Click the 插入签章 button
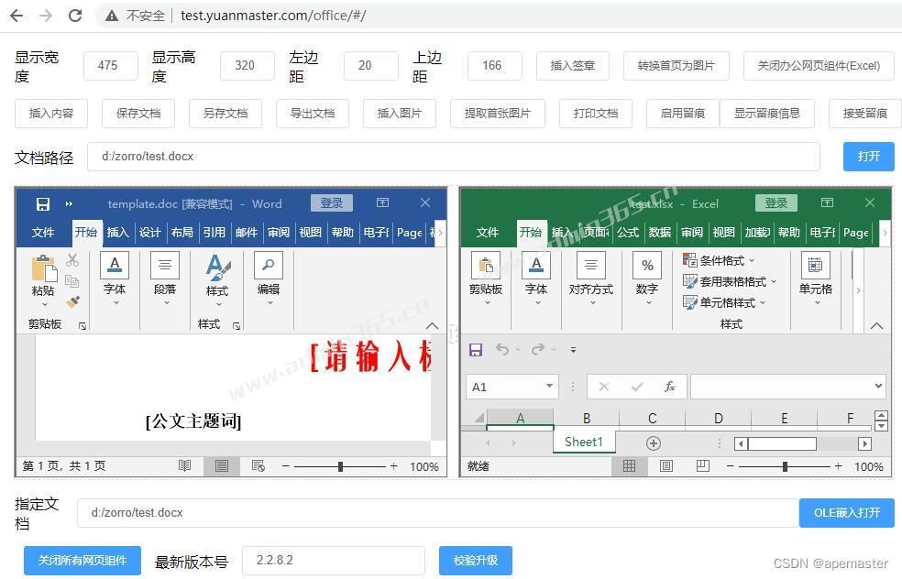The image size is (902, 579). [x=572, y=66]
